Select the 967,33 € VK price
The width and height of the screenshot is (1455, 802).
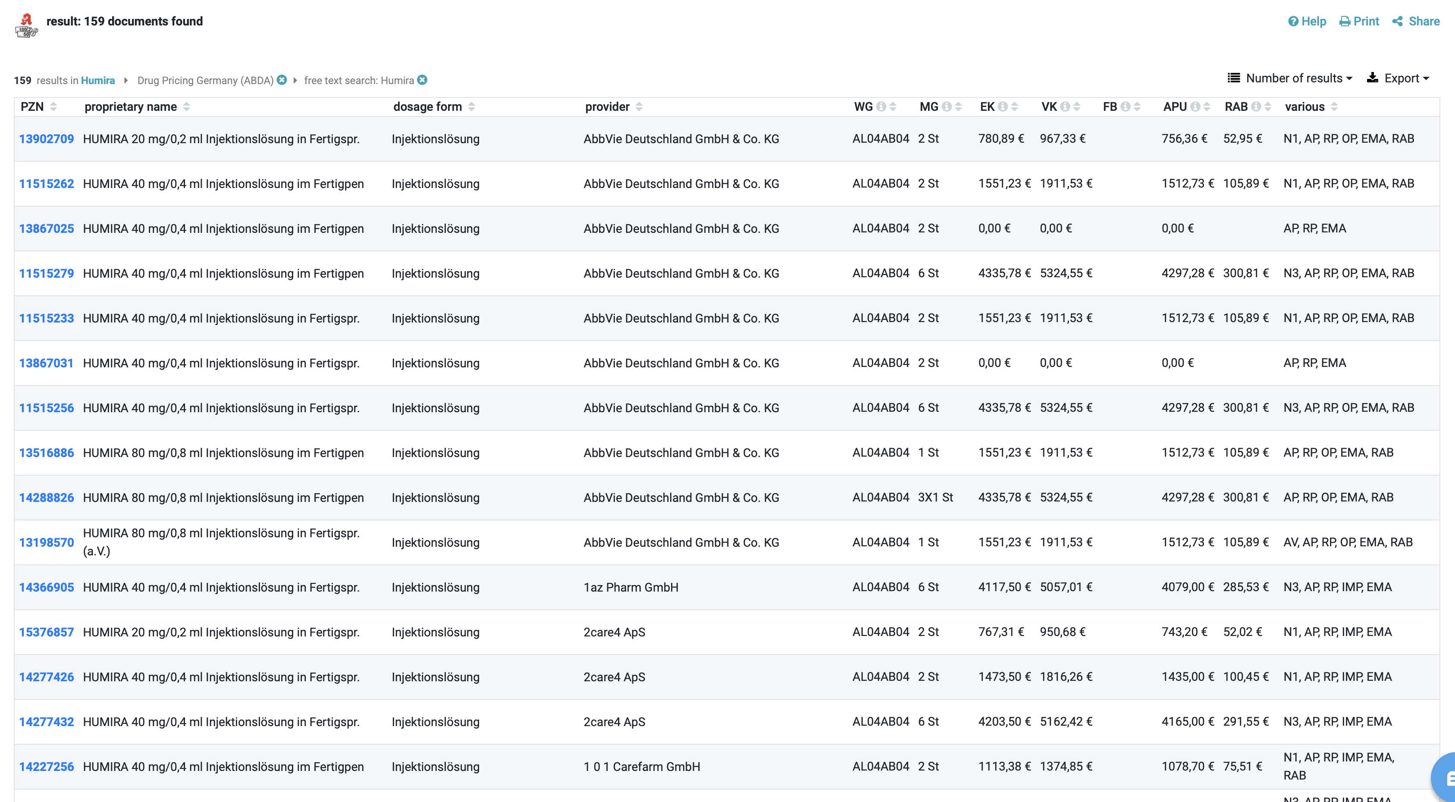(x=1063, y=139)
